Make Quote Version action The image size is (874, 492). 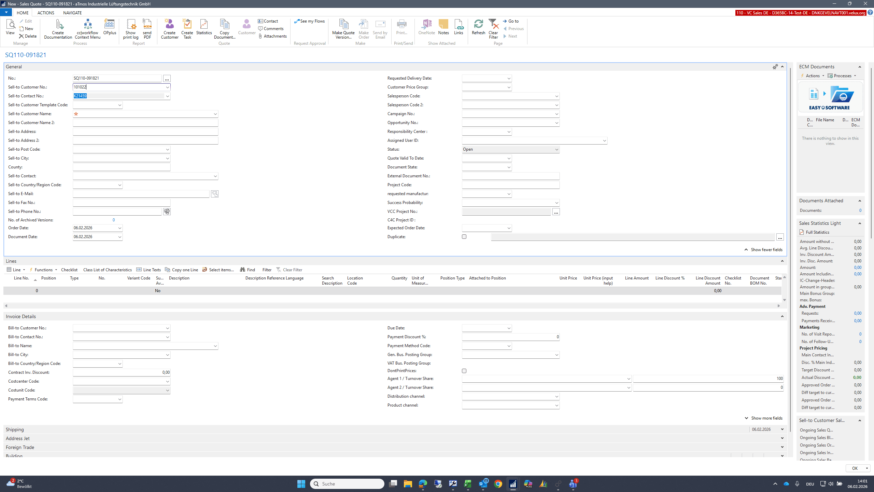pos(343,29)
